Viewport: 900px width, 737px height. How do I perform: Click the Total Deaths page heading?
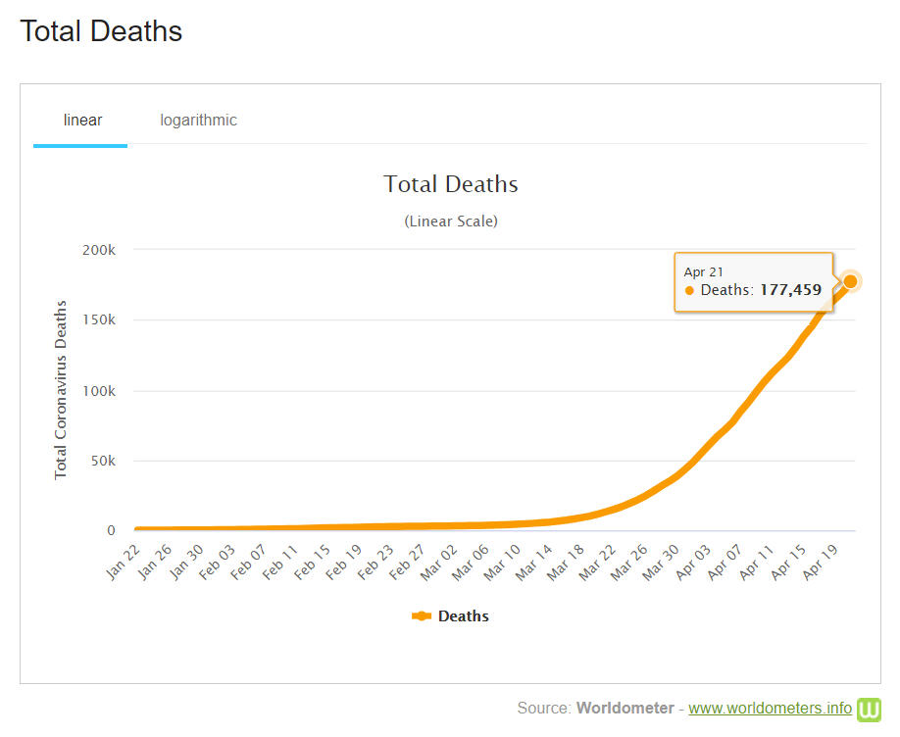coord(101,31)
